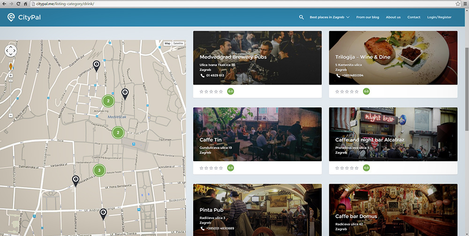Image resolution: width=469 pixels, height=236 pixels.
Task: Open Caffe and night bar Alcatraz listing
Action: tap(370, 140)
